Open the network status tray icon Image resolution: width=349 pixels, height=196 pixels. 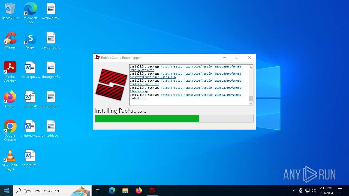click(x=307, y=191)
